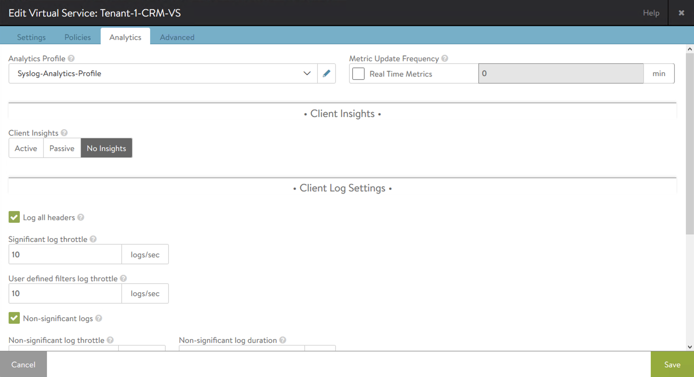Click the Help link in header
The height and width of the screenshot is (377, 694).
click(651, 13)
